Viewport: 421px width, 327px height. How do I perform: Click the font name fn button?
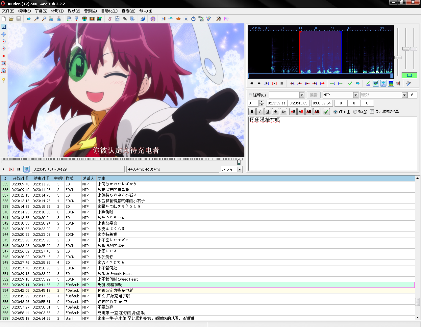tap(284, 112)
